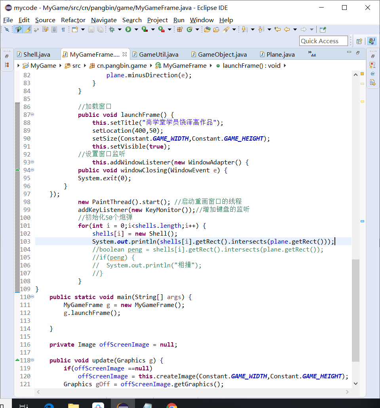Show the hidden editor tabs list chevron
Viewport: 380px width, 408px height.
click(x=312, y=54)
